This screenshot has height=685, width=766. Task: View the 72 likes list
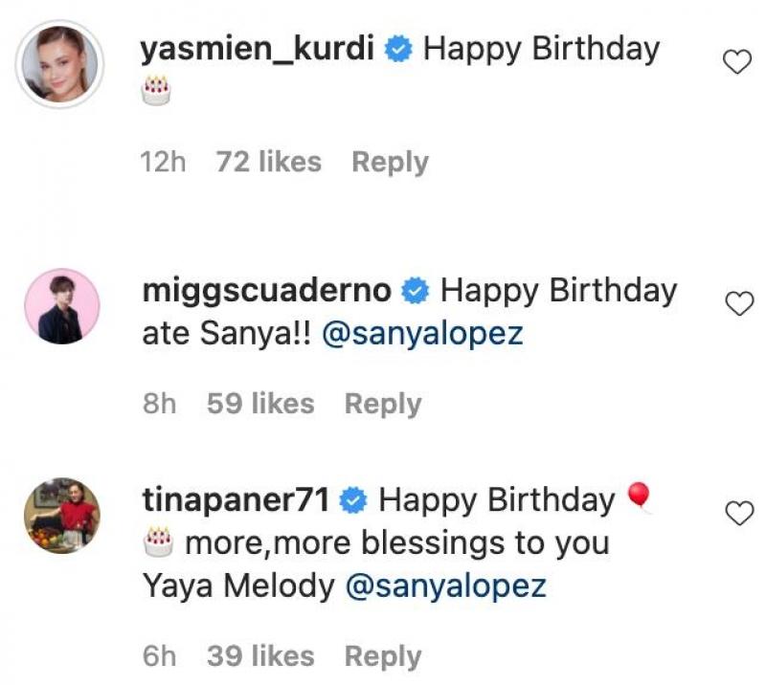[269, 162]
